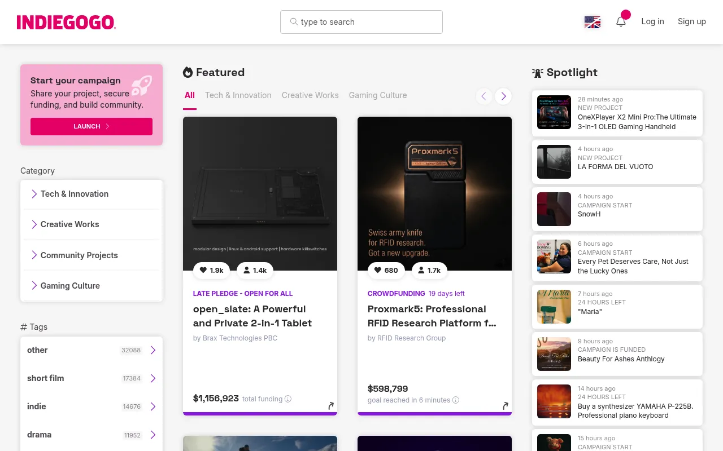
Task: Click the Proxmark5 funding progress bar
Action: coord(434,414)
